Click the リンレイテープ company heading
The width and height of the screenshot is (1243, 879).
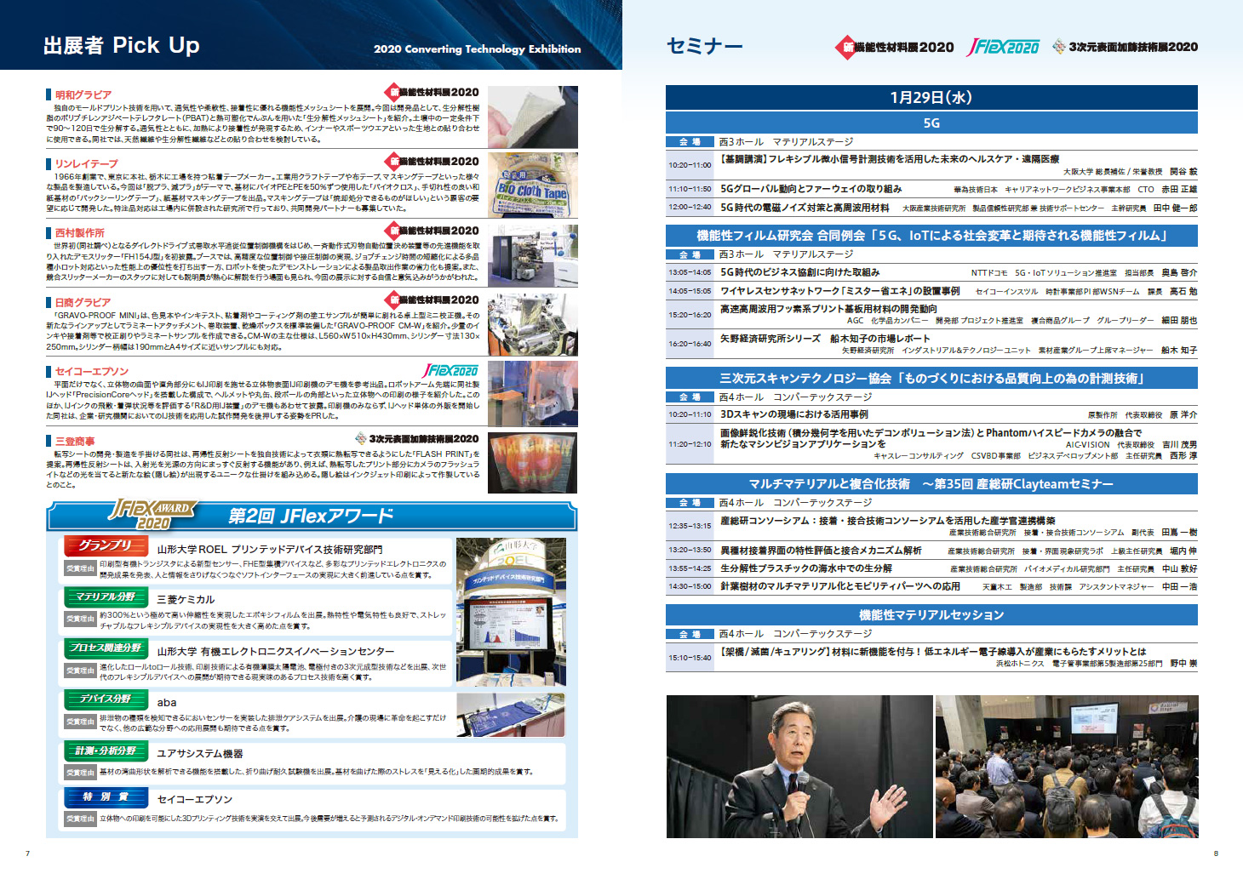[x=86, y=163]
